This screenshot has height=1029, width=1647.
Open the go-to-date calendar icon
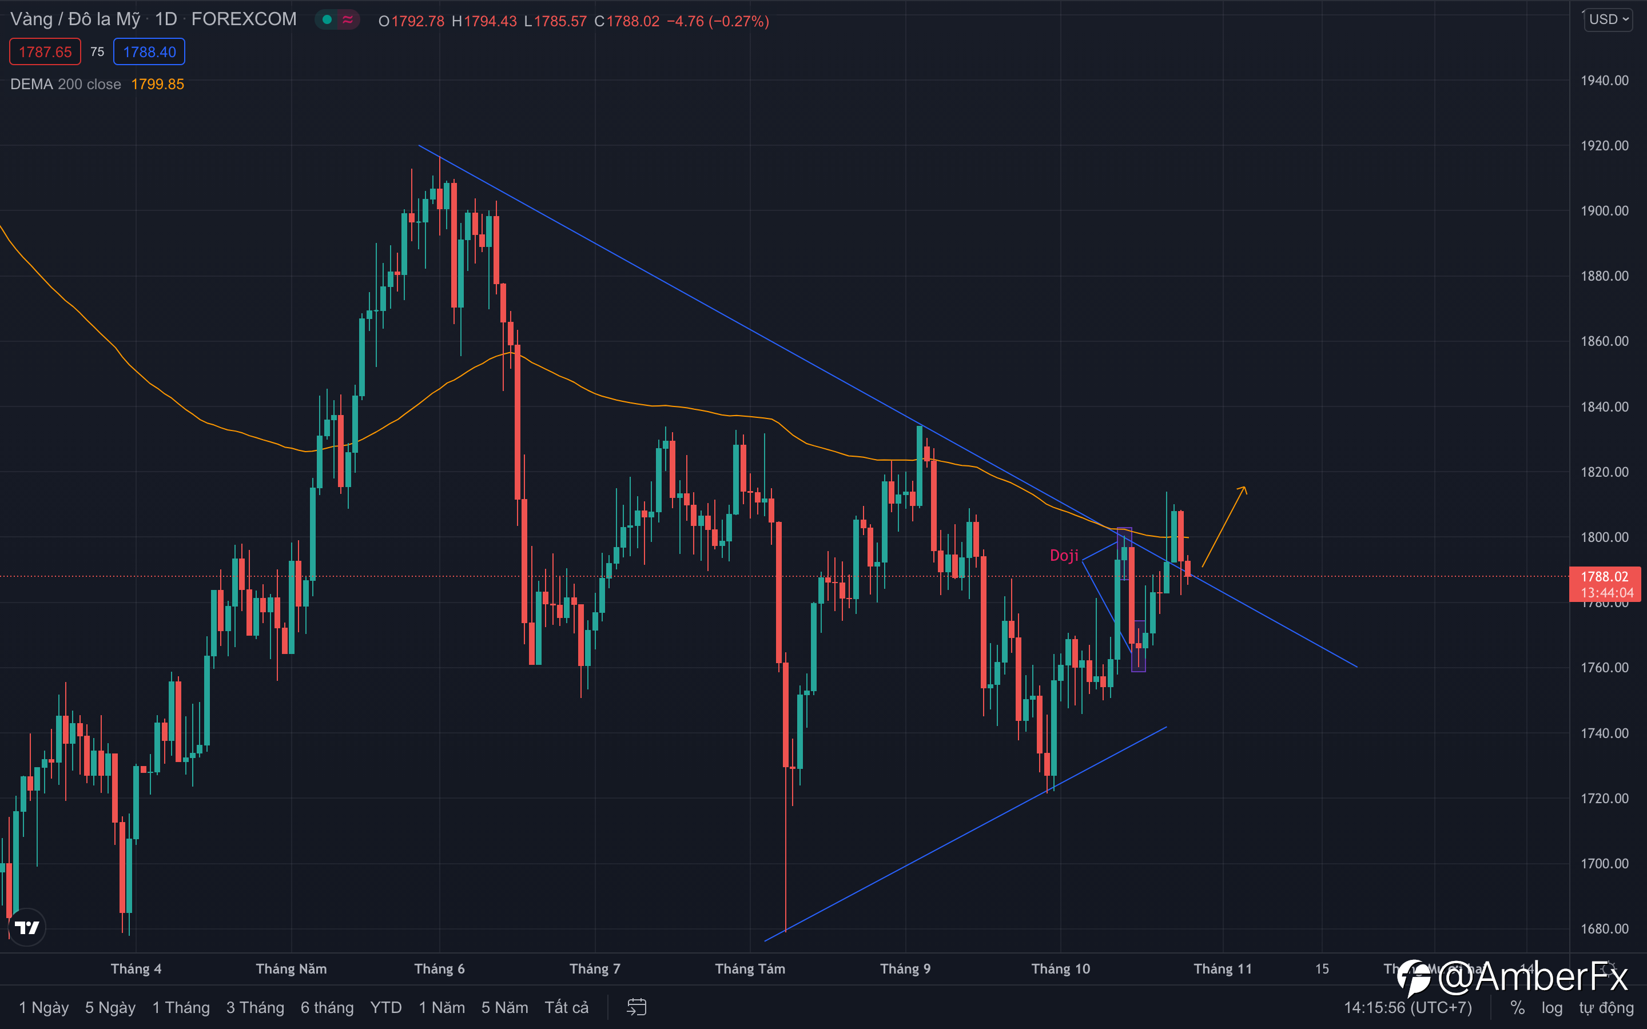636,1007
